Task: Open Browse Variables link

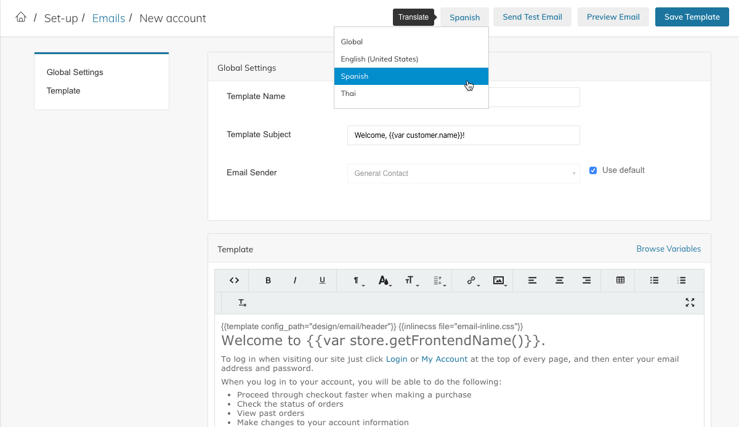Action: click(668, 249)
